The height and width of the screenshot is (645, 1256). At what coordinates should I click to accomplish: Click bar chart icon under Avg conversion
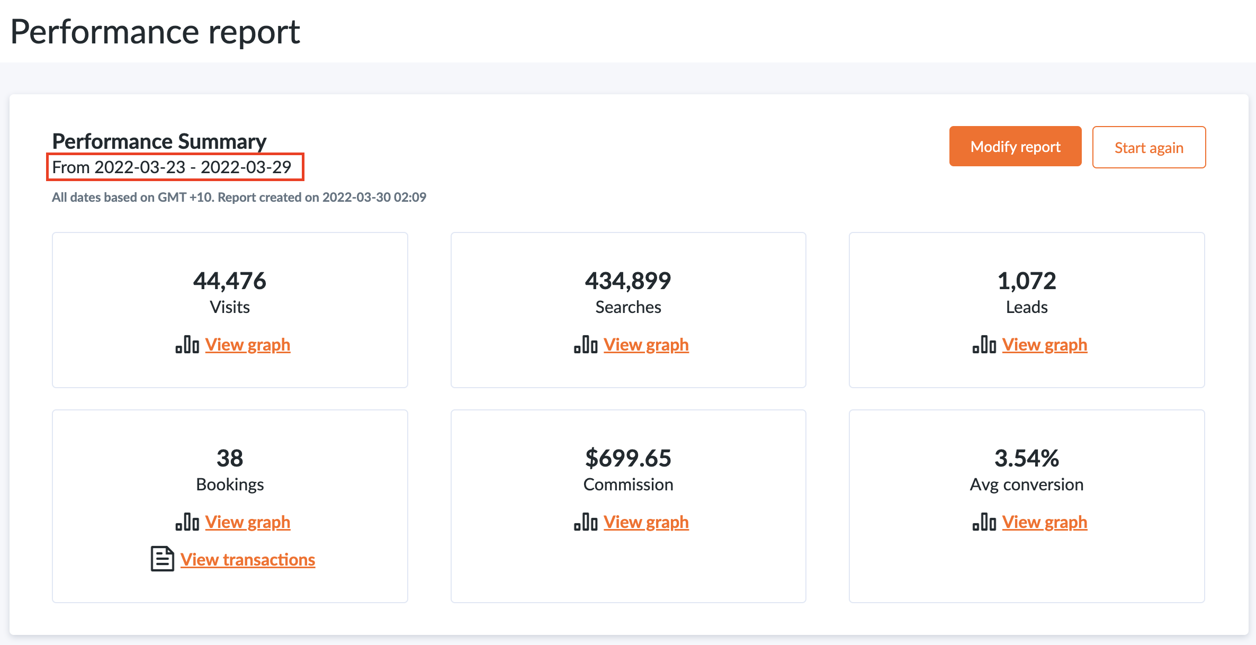[984, 522]
